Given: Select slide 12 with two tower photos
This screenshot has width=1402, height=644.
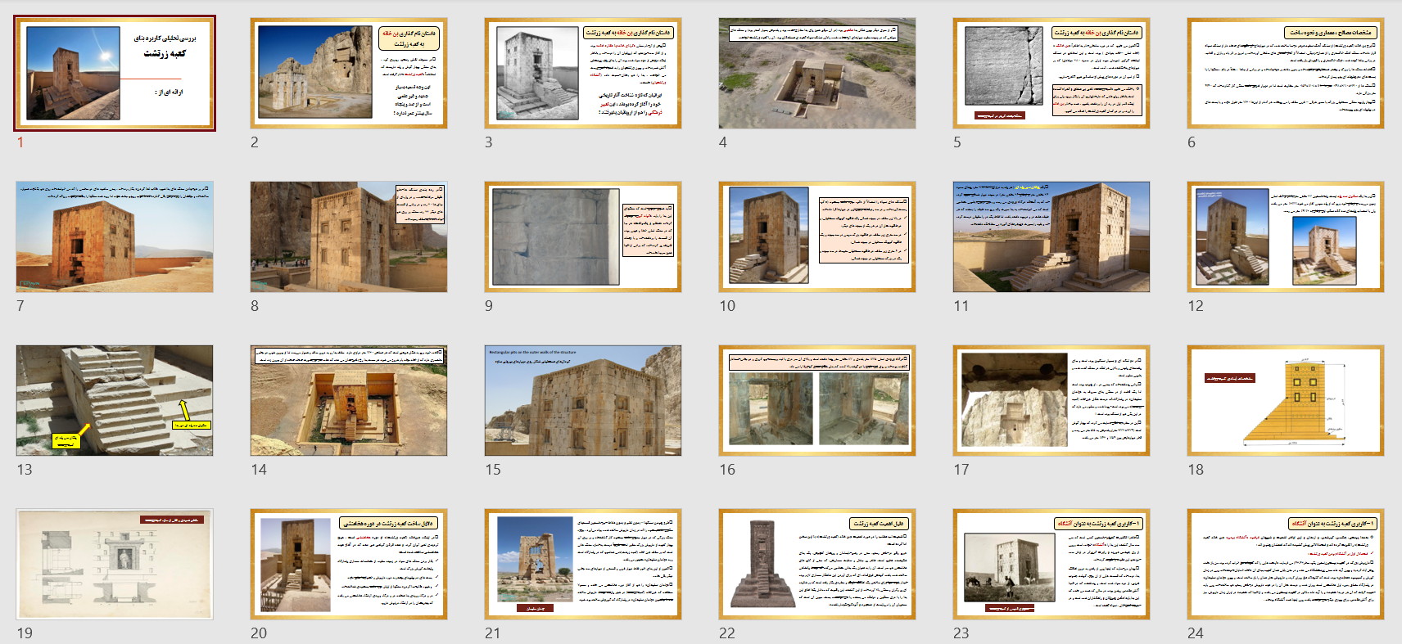Looking at the screenshot, I should pos(1286,236).
